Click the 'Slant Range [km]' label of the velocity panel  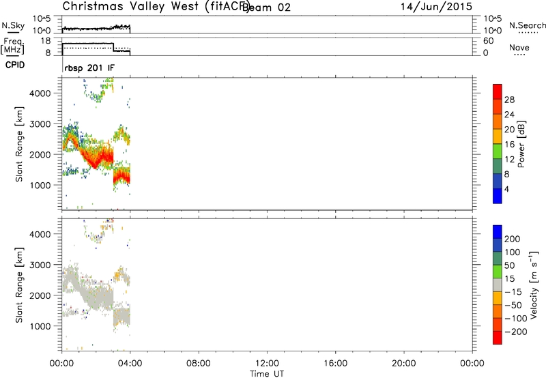(x=19, y=285)
